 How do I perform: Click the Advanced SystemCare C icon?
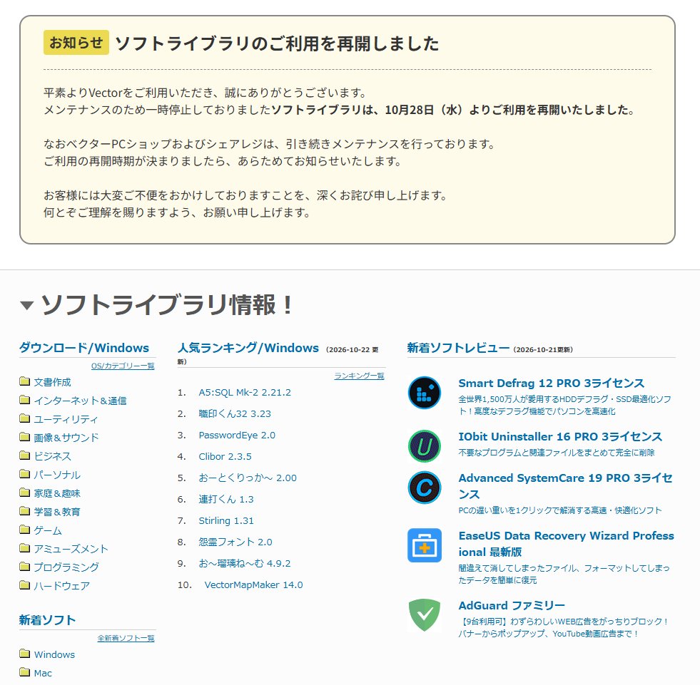click(x=424, y=488)
